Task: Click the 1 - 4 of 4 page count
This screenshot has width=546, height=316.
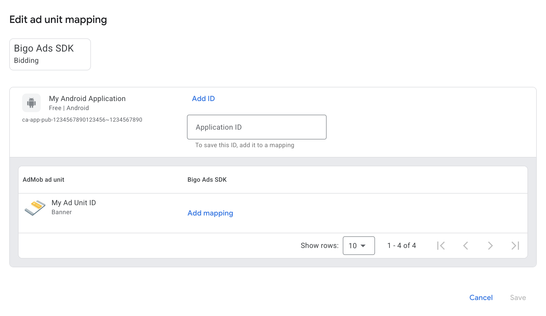Action: (402, 246)
